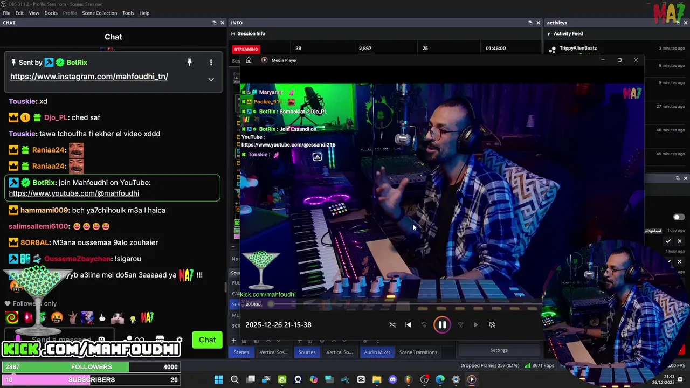Add a new scene with plus icon

[234, 341]
